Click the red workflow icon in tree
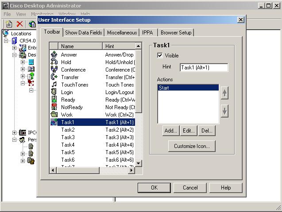Viewport: 282px width, 212px height. (31, 83)
